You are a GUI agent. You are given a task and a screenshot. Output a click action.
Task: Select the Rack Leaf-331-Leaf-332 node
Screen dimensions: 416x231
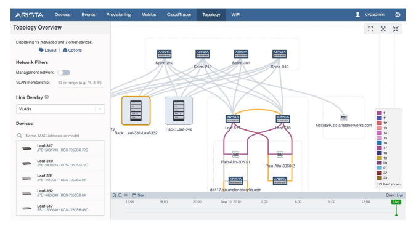[x=136, y=111]
